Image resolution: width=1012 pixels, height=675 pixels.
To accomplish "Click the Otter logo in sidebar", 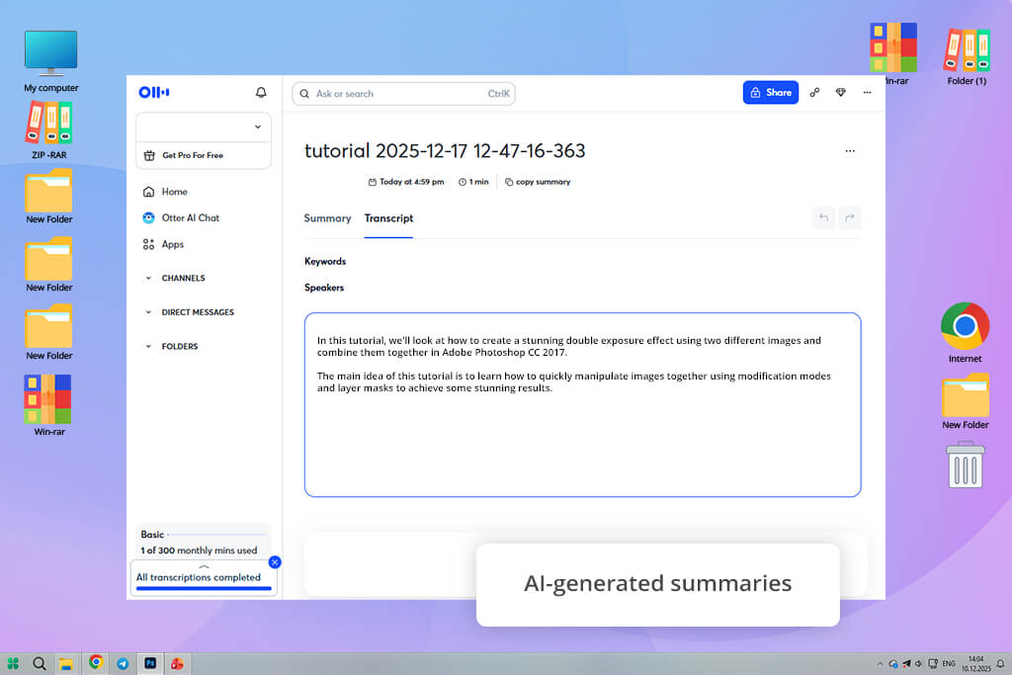I will click(154, 92).
